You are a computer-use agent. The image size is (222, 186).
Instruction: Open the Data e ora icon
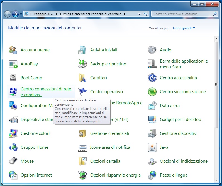(152, 106)
